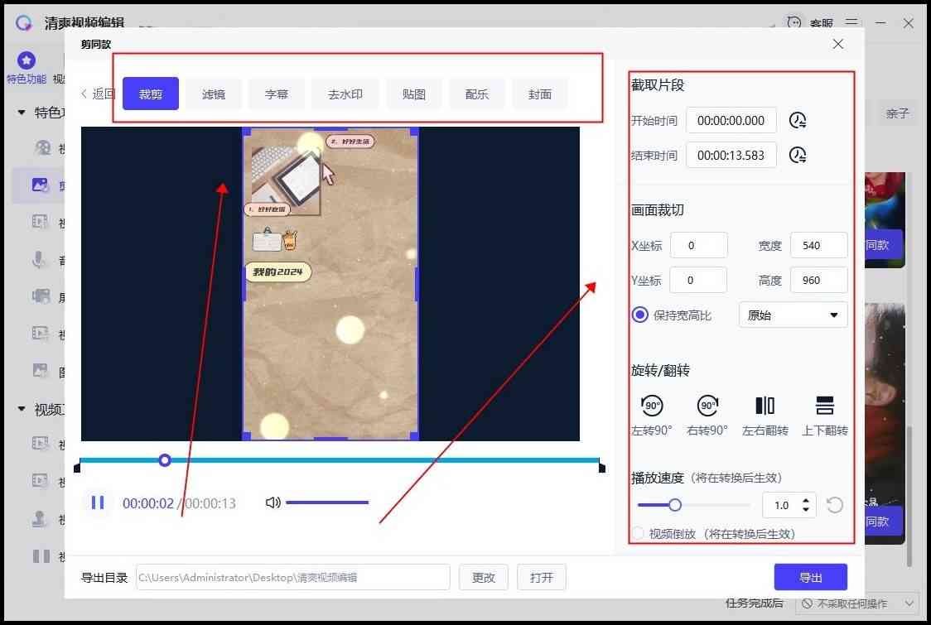
Task: Open the 封面 cover tab
Action: pos(540,94)
